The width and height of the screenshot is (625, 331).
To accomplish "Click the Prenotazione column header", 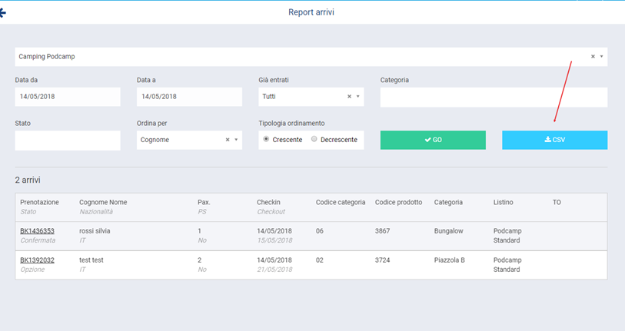I will coord(39,202).
